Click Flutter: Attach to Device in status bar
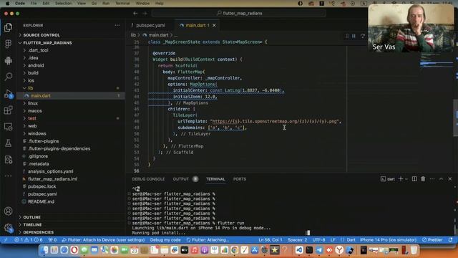Screen dimensions: 458x258 103,240
